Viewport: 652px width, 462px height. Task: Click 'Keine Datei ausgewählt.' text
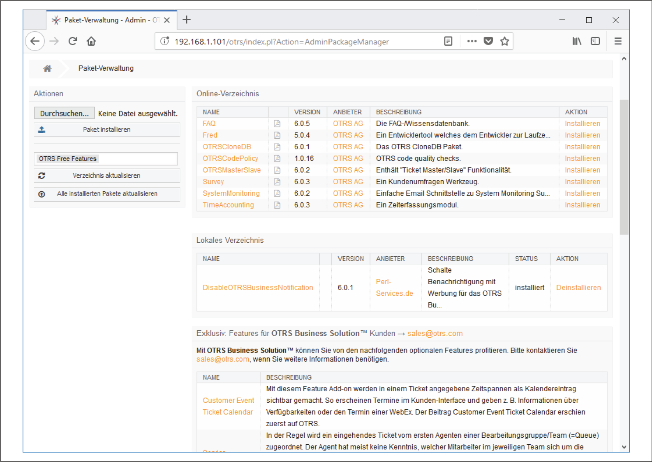point(138,114)
